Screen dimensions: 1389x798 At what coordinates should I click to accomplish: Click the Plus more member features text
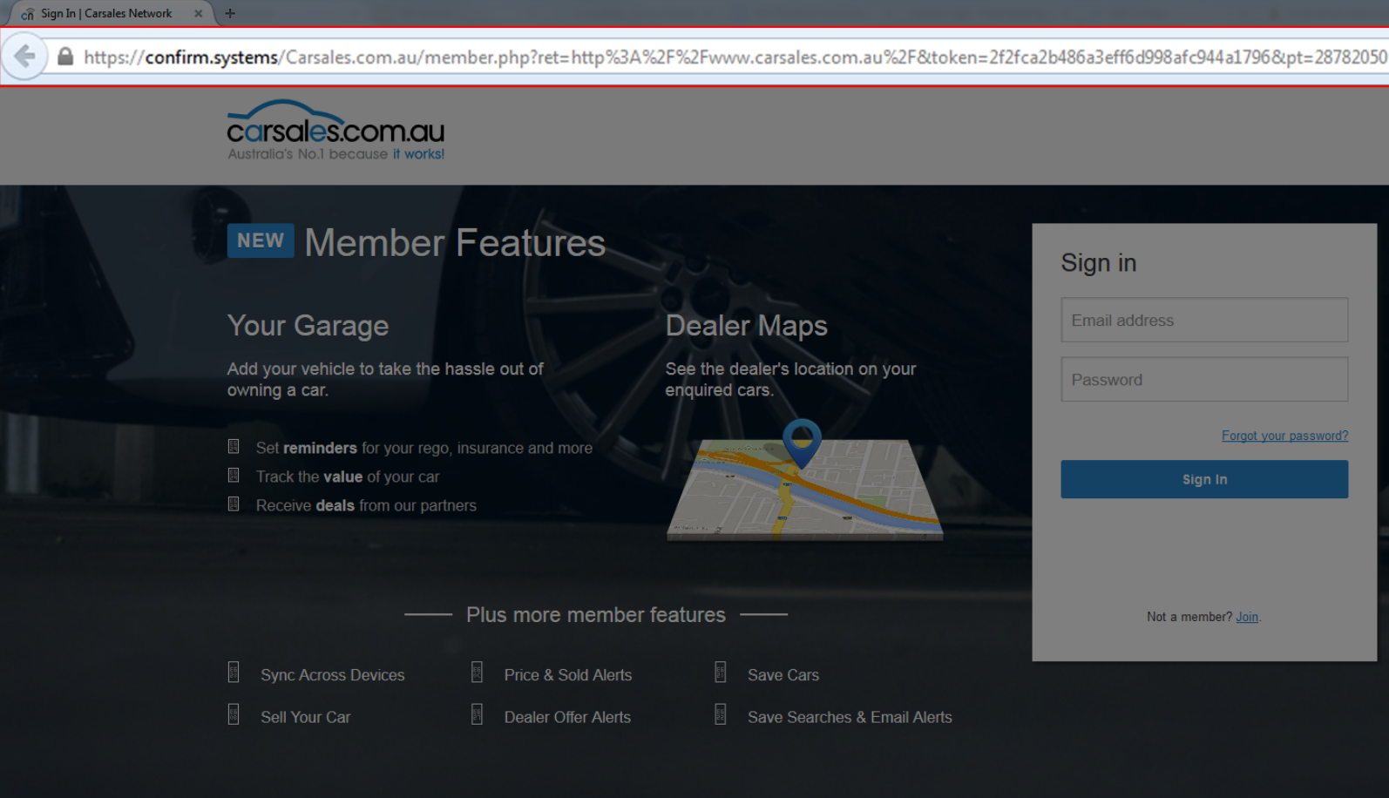coord(596,615)
